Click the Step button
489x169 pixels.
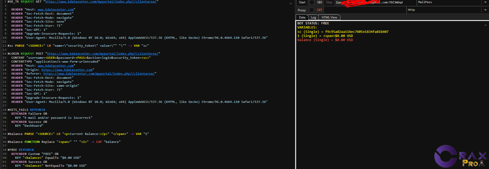[329, 2]
